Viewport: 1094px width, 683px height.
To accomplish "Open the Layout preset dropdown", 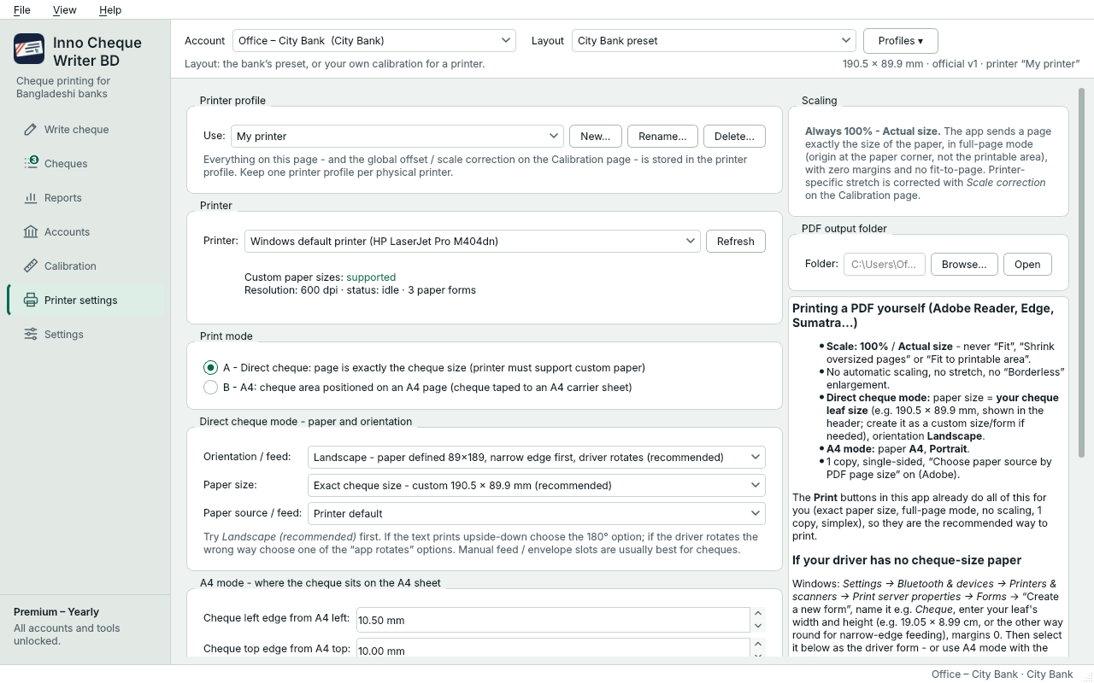I will (714, 41).
